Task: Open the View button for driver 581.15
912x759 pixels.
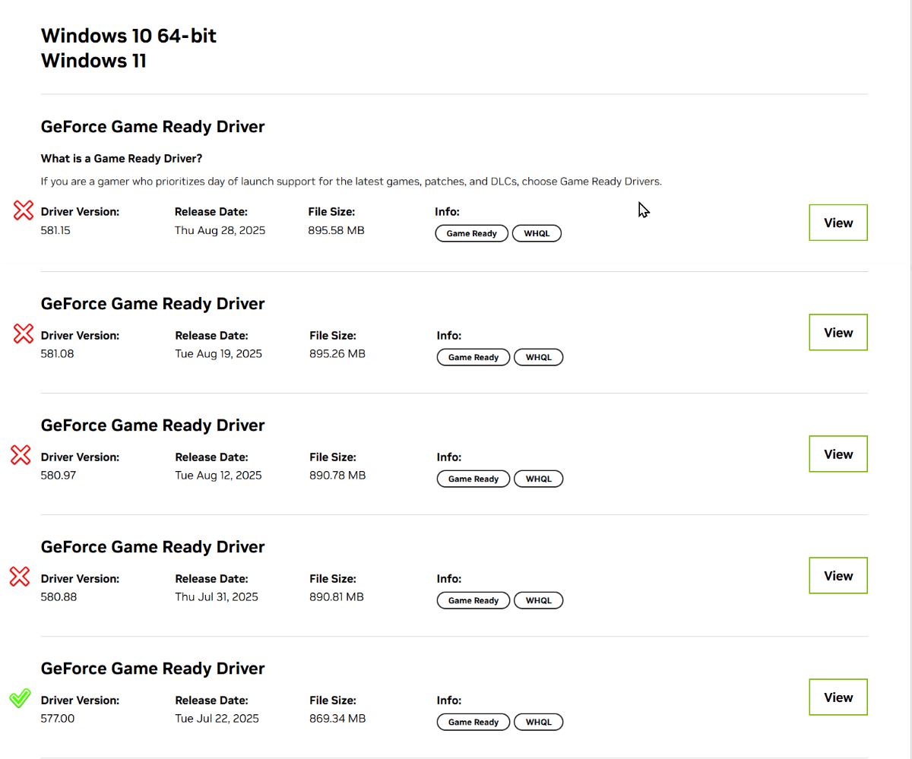Action: click(x=838, y=223)
